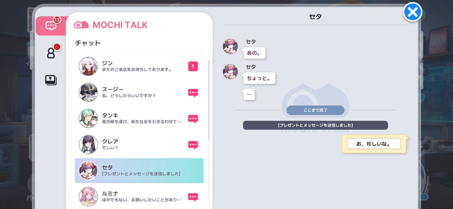453x209 pixels.
Task: Click クレア's avatar in chat list
Action: tap(88, 144)
